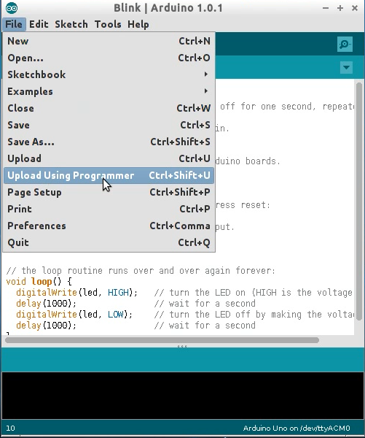This screenshot has height=438, width=365.
Task: Open the Tools menu
Action: pyautogui.click(x=108, y=24)
